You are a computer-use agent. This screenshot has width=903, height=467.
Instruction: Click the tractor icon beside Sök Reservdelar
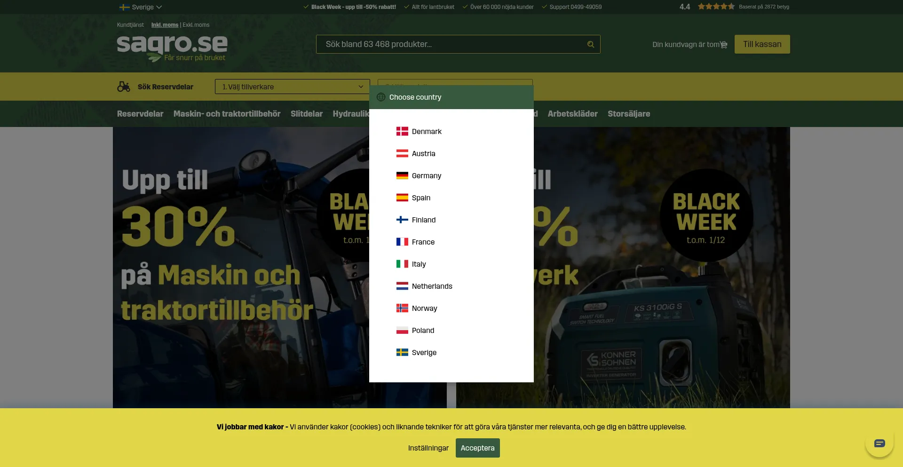pyautogui.click(x=124, y=87)
